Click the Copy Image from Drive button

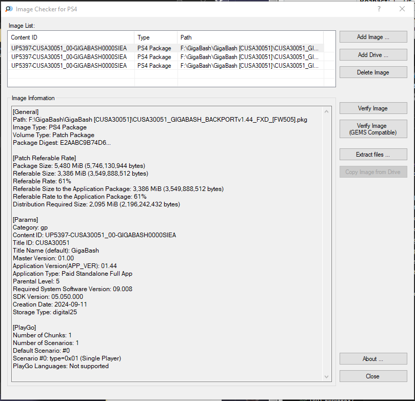(373, 172)
